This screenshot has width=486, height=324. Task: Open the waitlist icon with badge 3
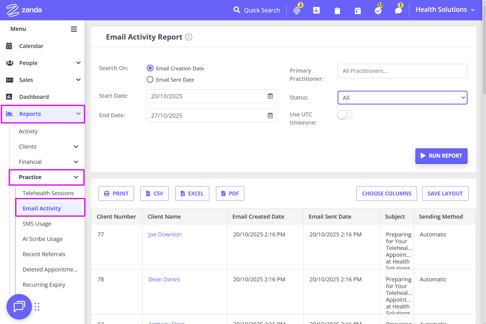297,11
